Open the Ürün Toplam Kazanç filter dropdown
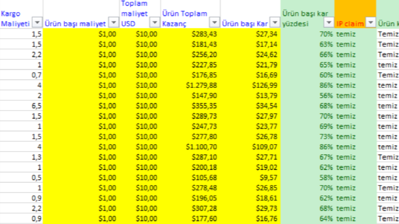 214,23
